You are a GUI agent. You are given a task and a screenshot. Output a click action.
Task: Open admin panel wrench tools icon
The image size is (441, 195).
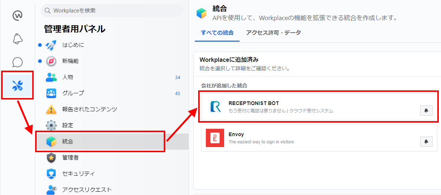pyautogui.click(x=18, y=86)
